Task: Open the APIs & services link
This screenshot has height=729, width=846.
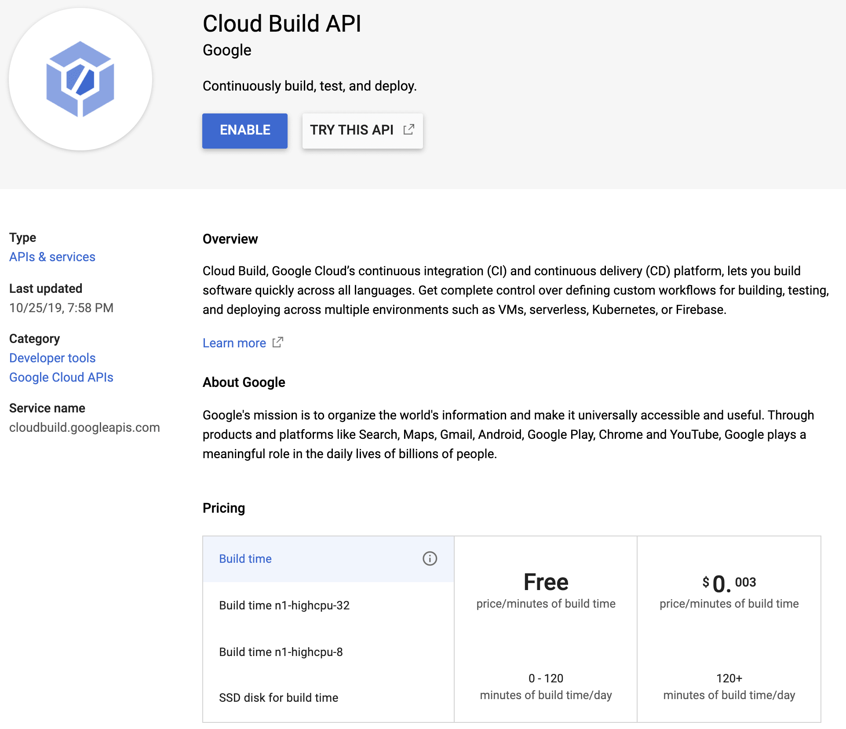Action: point(52,257)
